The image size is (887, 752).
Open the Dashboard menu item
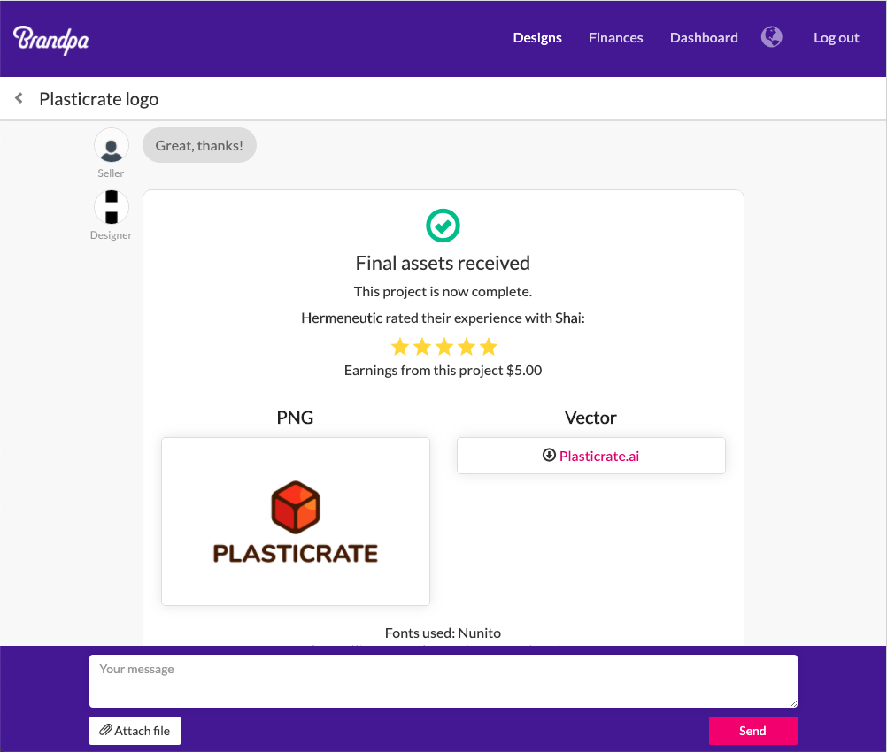click(x=704, y=38)
